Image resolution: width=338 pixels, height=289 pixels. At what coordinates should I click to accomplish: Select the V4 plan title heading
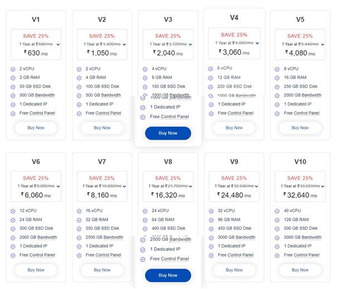click(x=234, y=17)
